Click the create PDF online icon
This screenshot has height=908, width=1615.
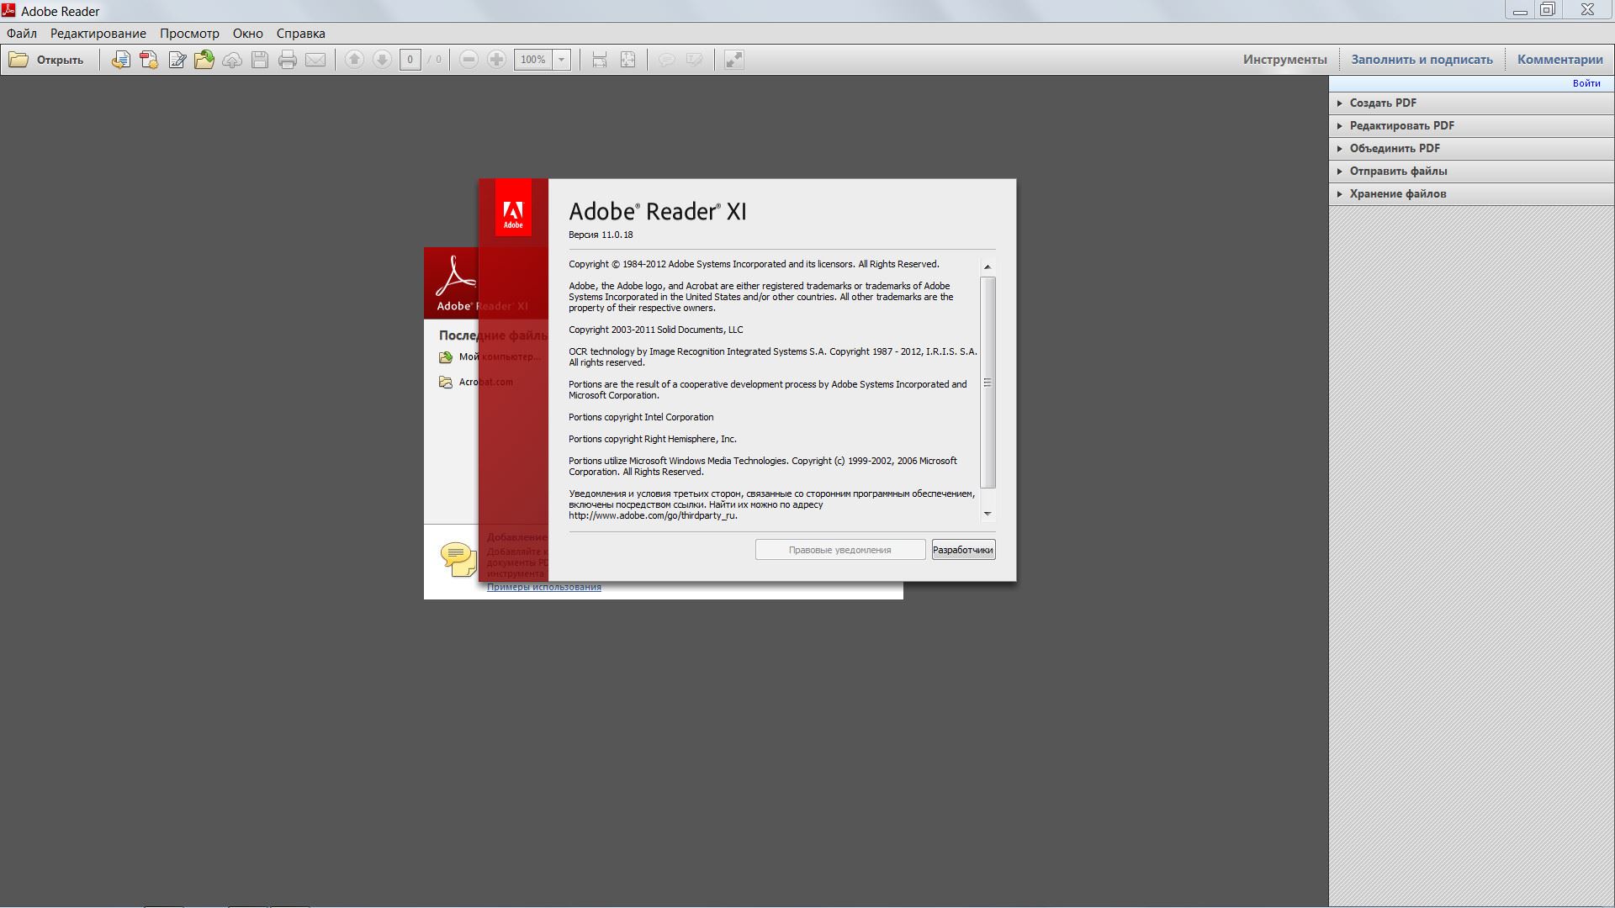coord(149,60)
